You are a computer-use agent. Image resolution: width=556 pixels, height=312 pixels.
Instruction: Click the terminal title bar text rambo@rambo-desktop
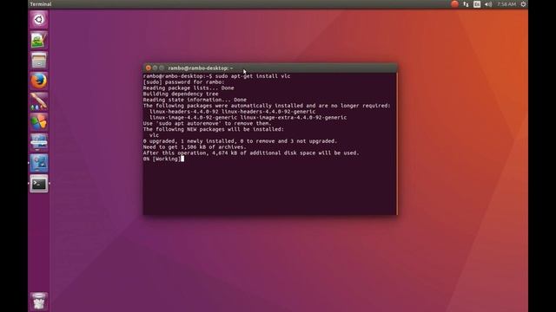tap(201, 68)
